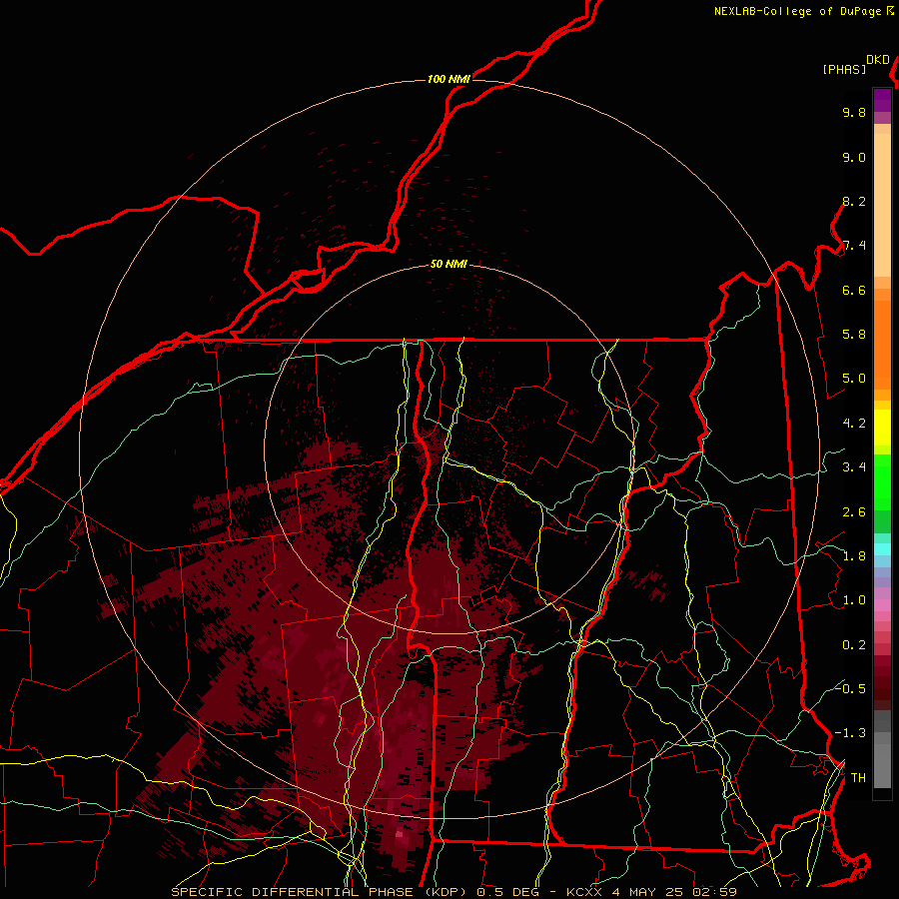Select the 9.0 scale value
The height and width of the screenshot is (899, 899).
(x=854, y=157)
